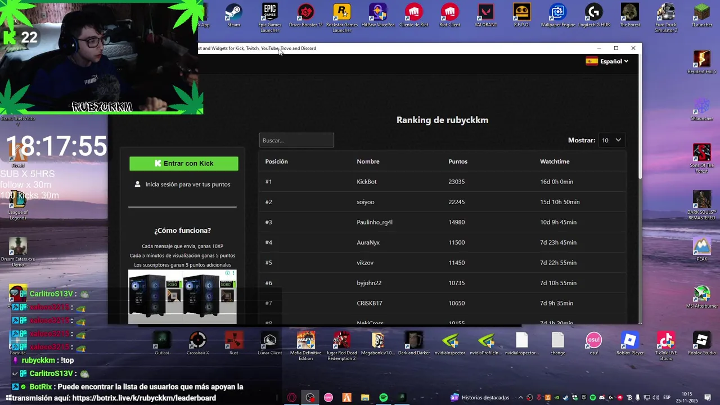The width and height of the screenshot is (720, 405).
Task: Launch Dark and Darker icon
Action: point(414,344)
